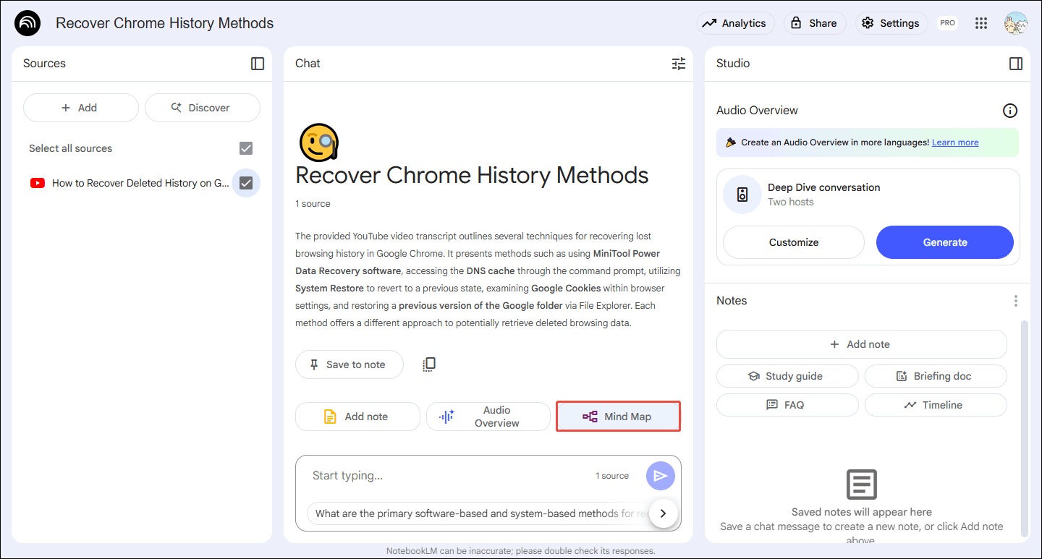The height and width of the screenshot is (559, 1042).
Task: Collapse the Sources panel
Action: pyautogui.click(x=258, y=64)
